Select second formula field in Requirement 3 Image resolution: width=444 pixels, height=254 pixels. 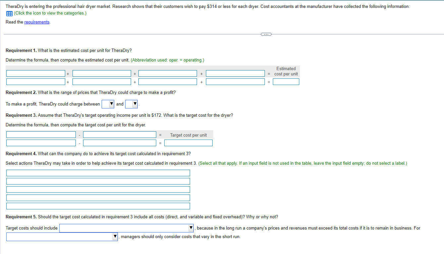coord(120,135)
